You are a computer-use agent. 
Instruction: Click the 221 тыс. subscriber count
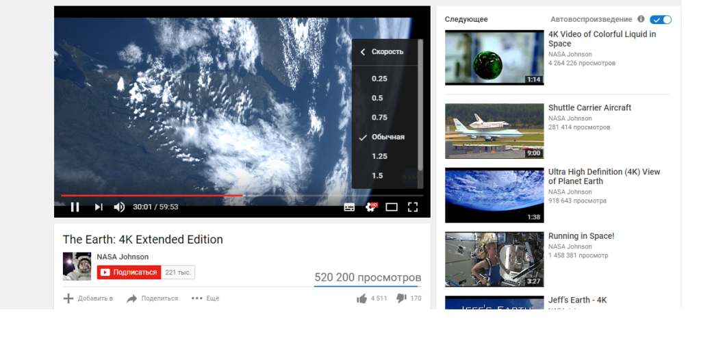click(x=178, y=272)
